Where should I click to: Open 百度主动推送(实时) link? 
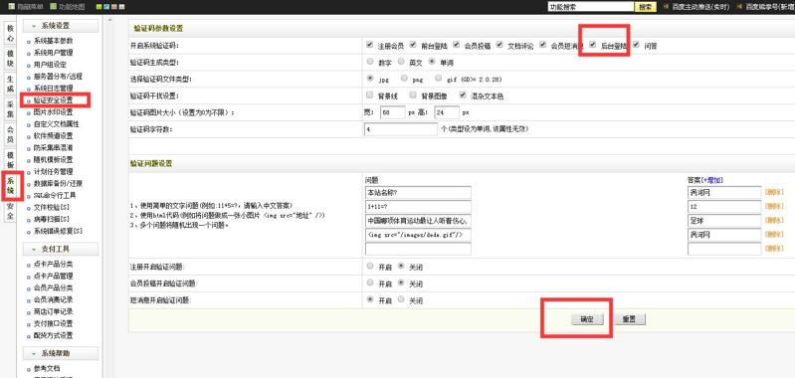click(x=700, y=7)
